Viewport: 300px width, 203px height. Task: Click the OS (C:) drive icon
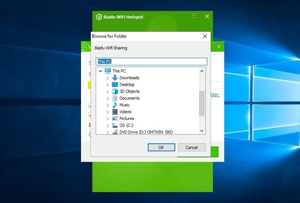tap(115, 125)
